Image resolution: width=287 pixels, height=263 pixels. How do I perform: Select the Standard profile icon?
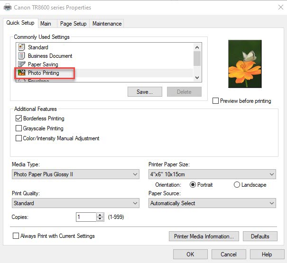pyautogui.click(x=21, y=47)
